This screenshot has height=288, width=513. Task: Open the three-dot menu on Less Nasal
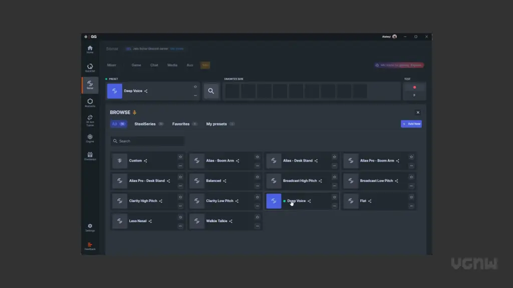pyautogui.click(x=180, y=226)
